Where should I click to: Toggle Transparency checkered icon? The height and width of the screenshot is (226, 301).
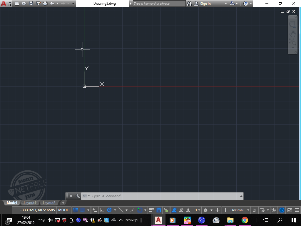158,210
